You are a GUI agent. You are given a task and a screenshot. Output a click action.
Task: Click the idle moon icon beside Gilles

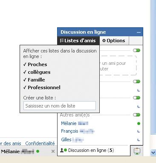click(139, 140)
